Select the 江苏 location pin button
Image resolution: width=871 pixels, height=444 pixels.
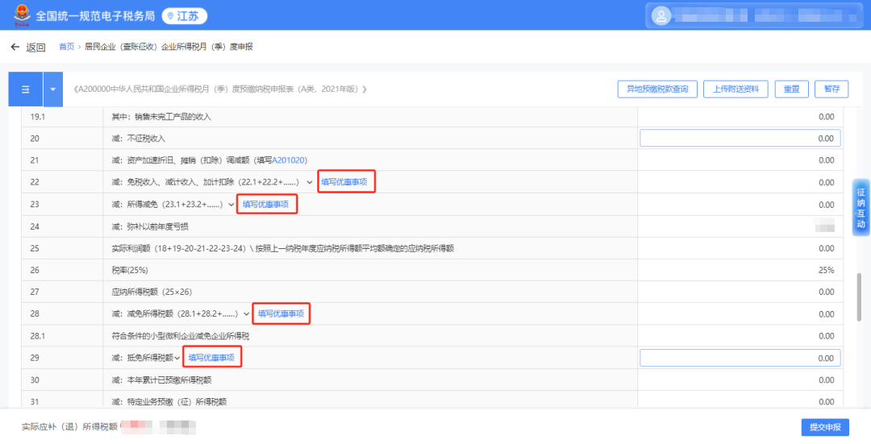tap(185, 16)
